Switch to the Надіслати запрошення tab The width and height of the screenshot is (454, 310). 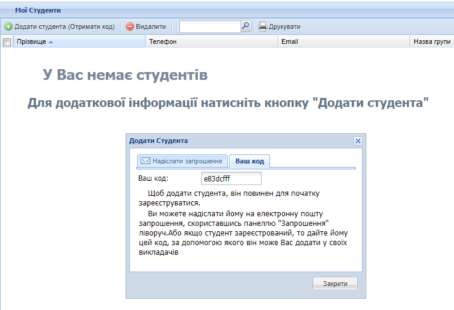pos(182,161)
